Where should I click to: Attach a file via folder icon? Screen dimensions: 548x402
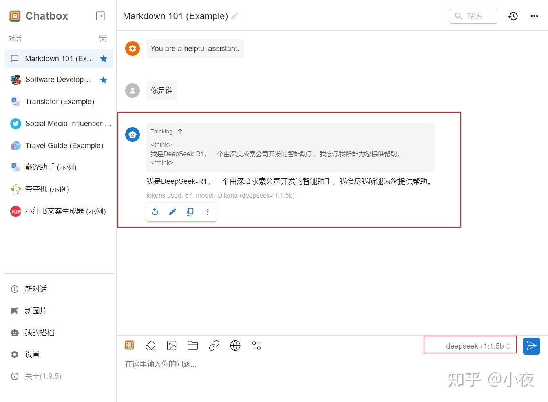point(193,346)
